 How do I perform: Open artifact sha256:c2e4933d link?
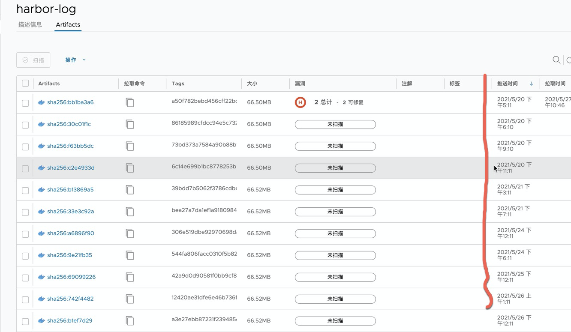click(x=71, y=167)
